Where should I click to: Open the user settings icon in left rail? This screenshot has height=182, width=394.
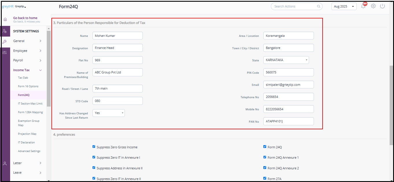5,31
